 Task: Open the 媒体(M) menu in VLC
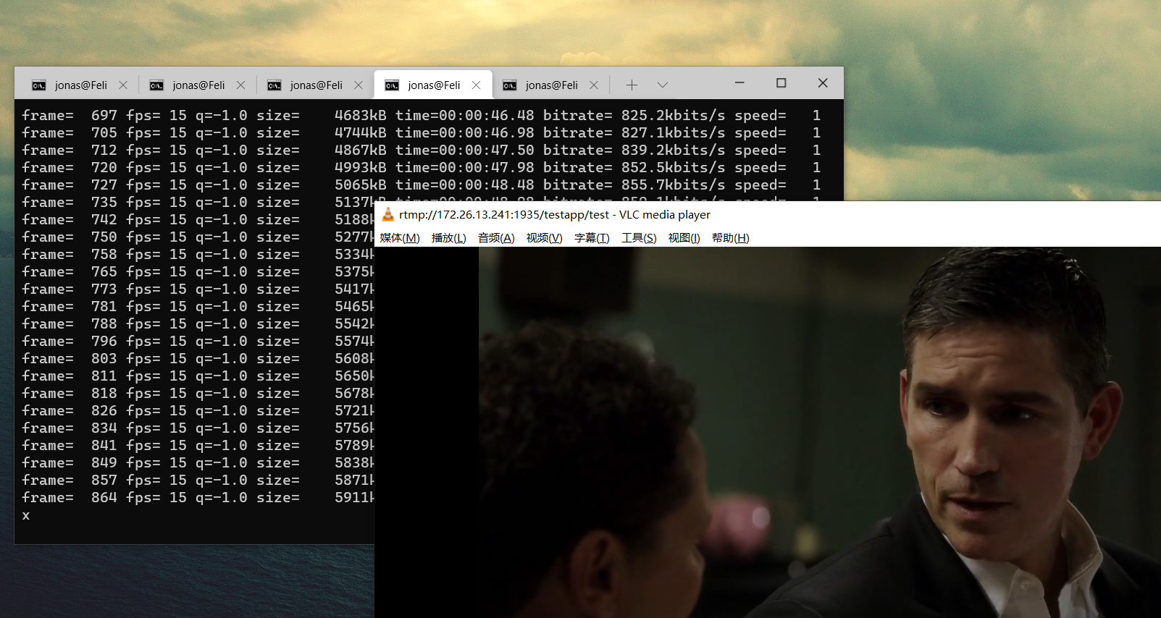(x=400, y=238)
